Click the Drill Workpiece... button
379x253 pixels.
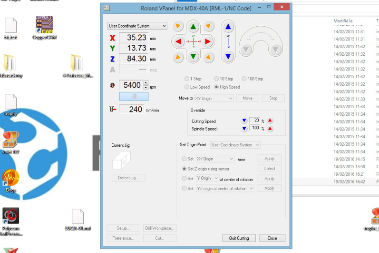pos(159,228)
